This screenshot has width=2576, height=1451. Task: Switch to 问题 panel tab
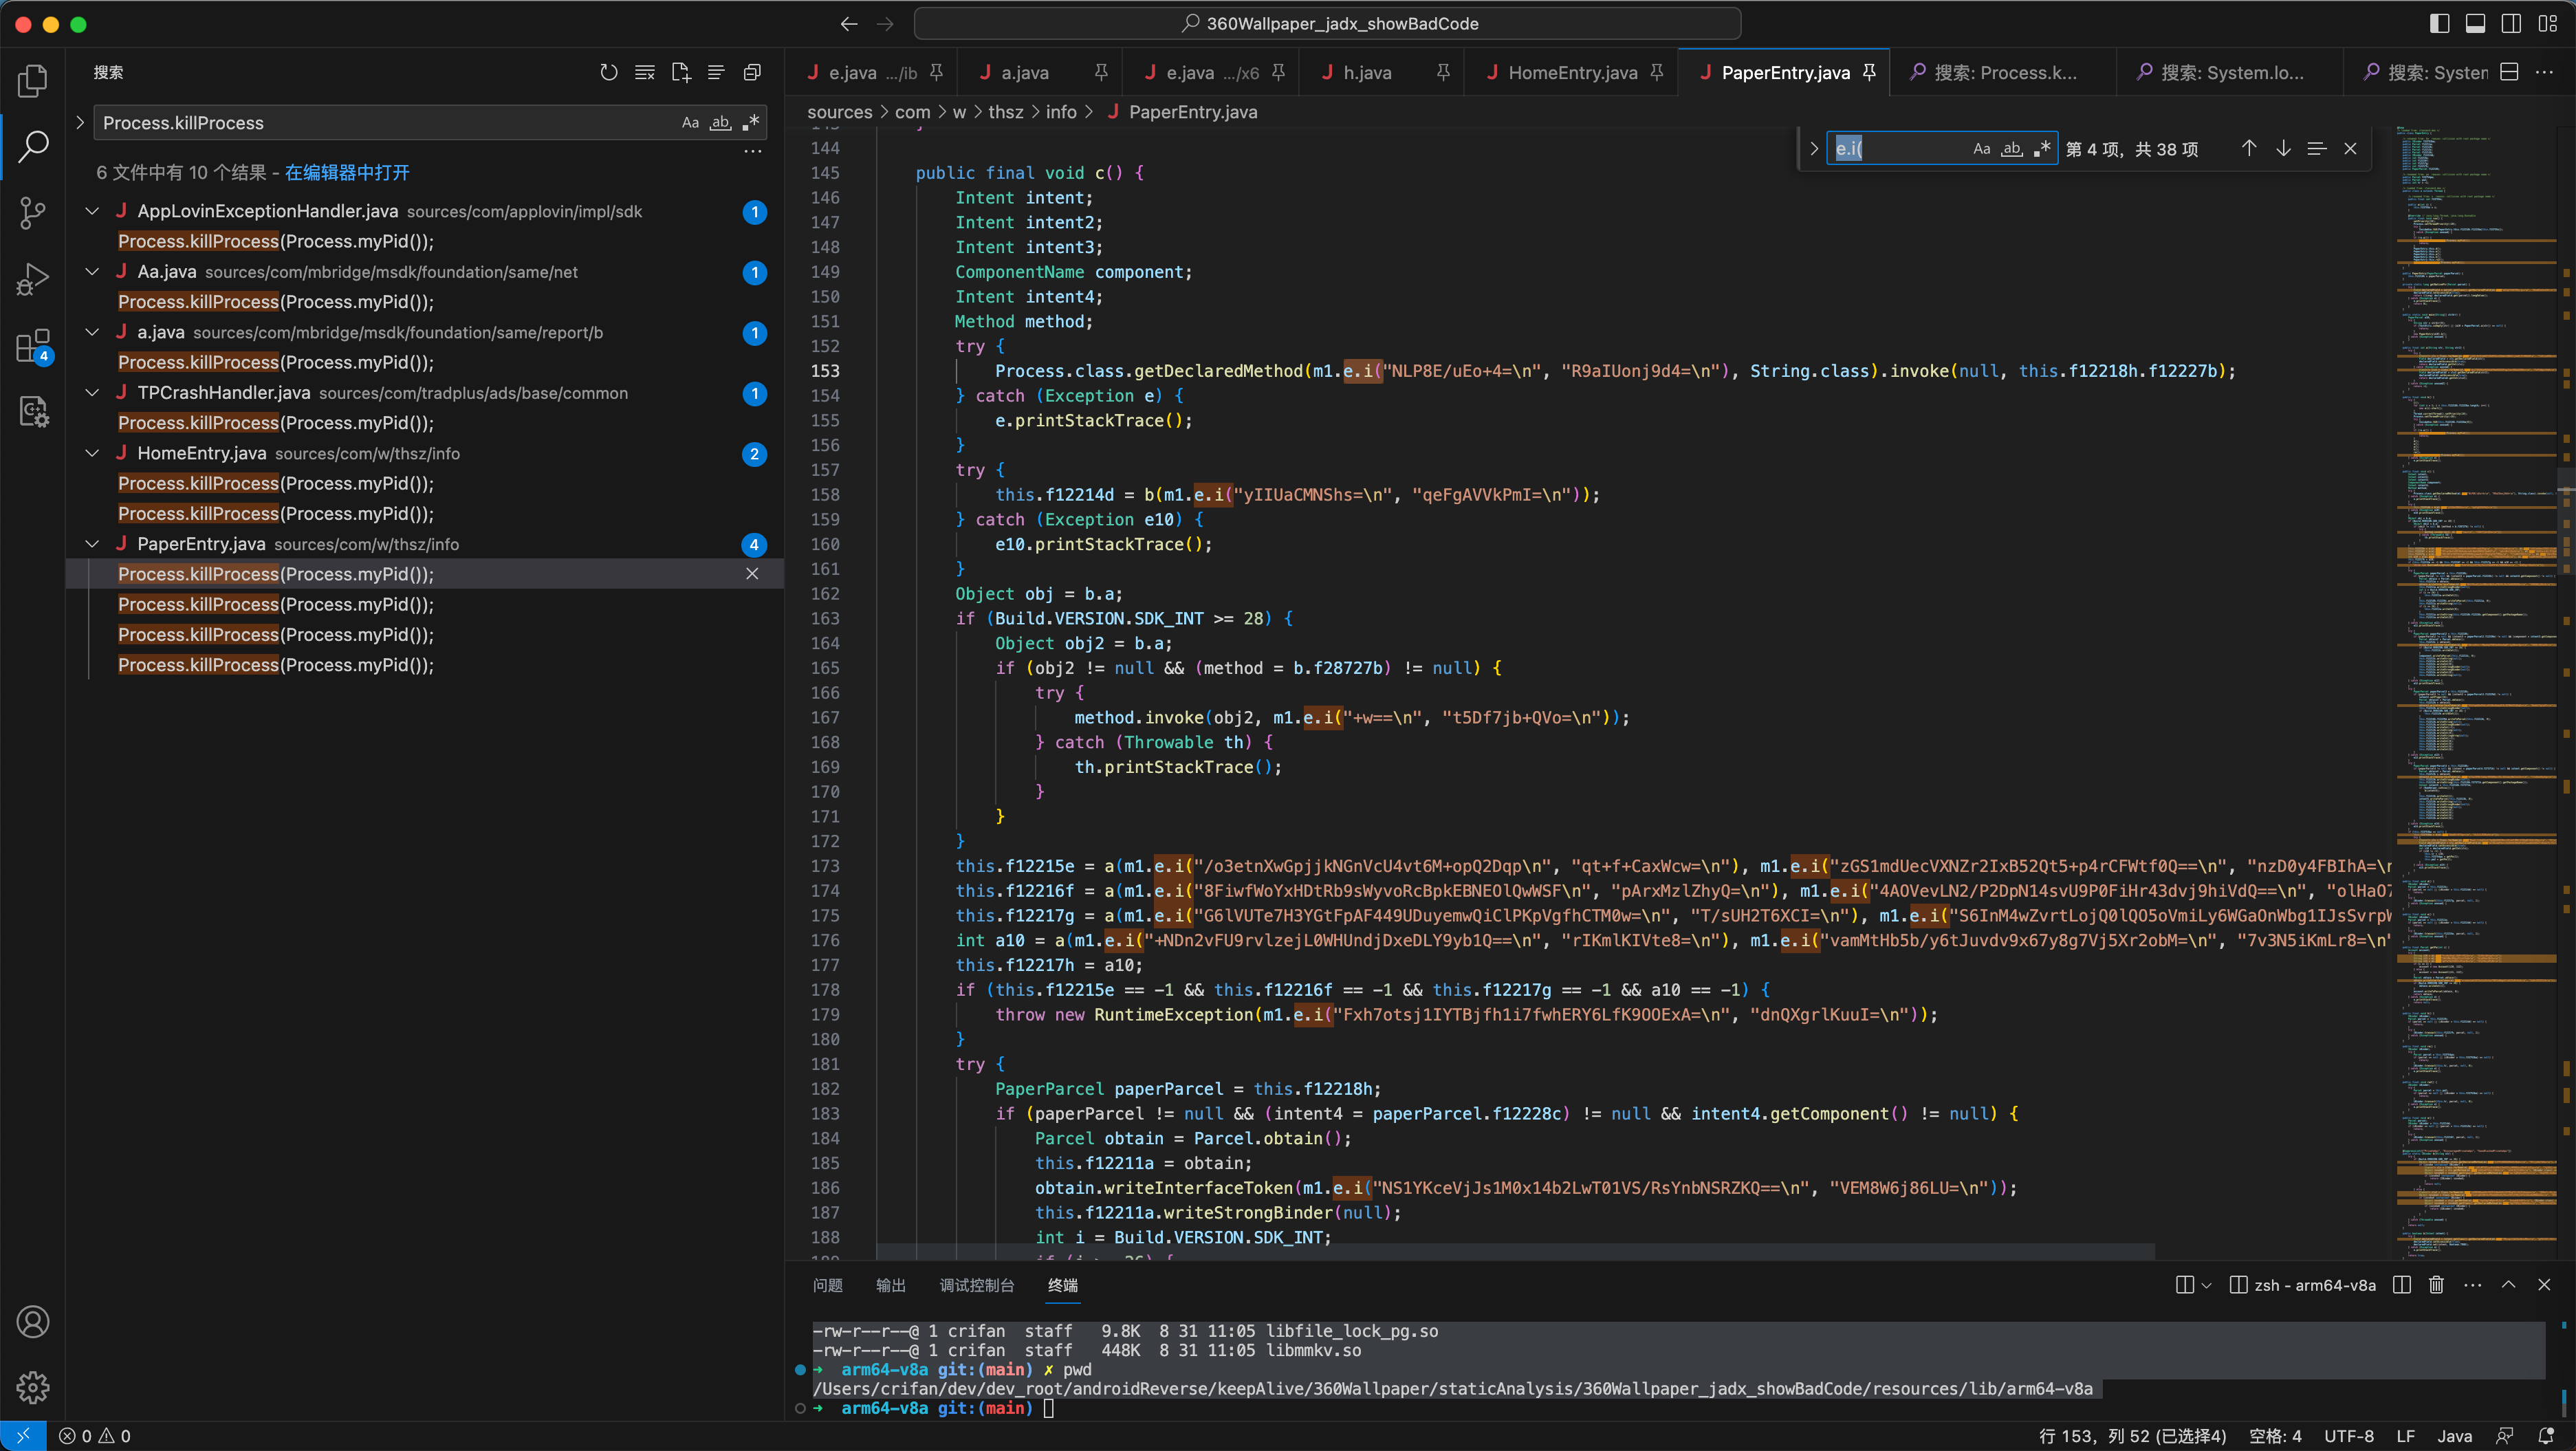click(827, 1285)
